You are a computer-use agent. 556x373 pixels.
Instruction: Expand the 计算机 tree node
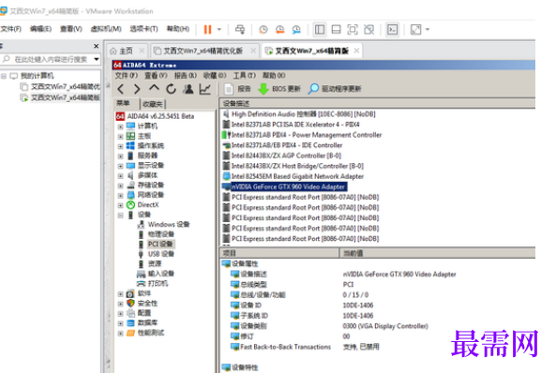point(121,127)
